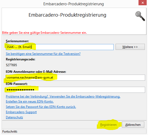
Task: Click the Seriennummer label
Action: tap(17, 41)
